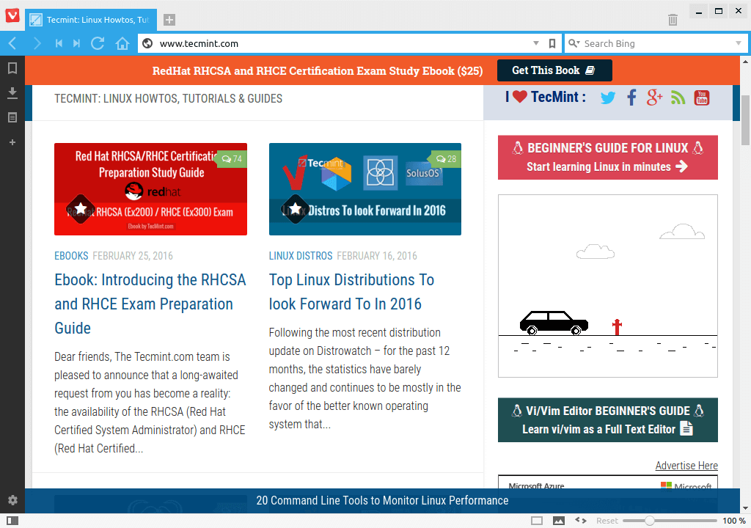Bookmark this page from address bar
The image size is (751, 528).
tap(552, 43)
